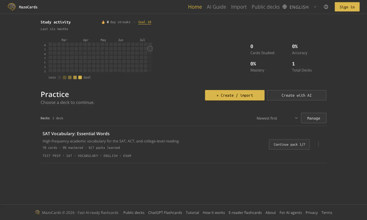Click the Cards Studied stat label
367x220 pixels.
262,53
